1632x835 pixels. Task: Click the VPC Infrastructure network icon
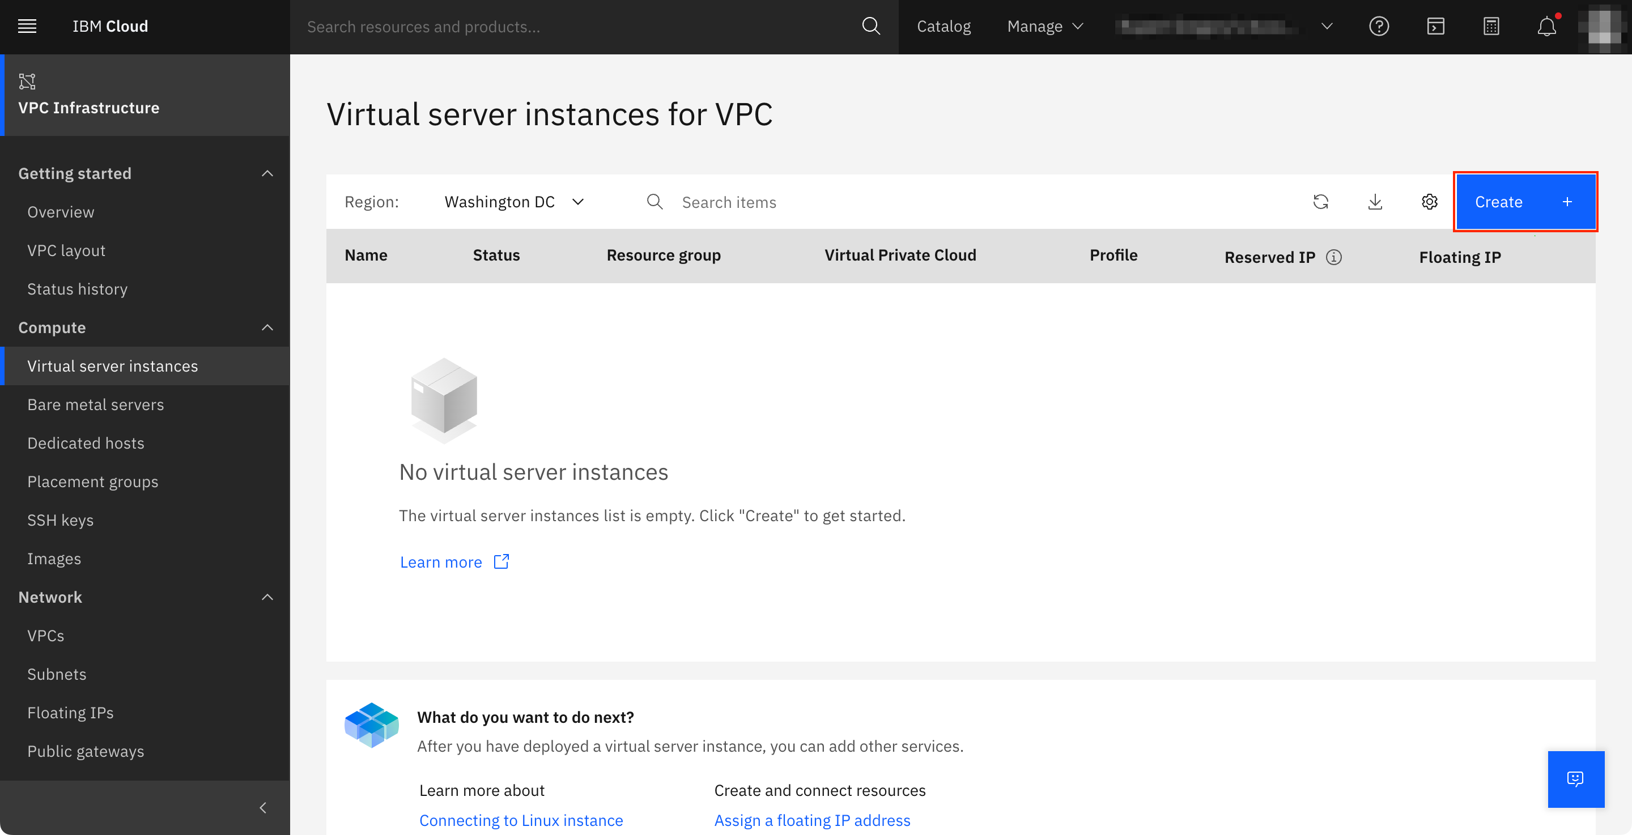[27, 81]
